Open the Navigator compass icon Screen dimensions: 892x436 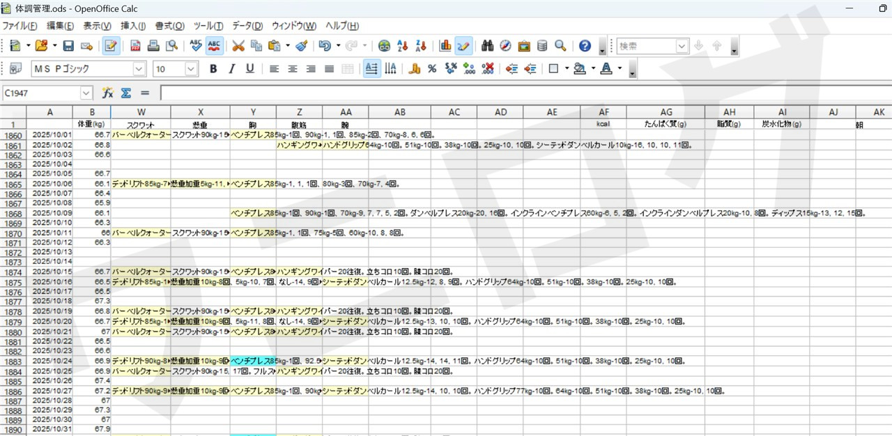point(505,46)
